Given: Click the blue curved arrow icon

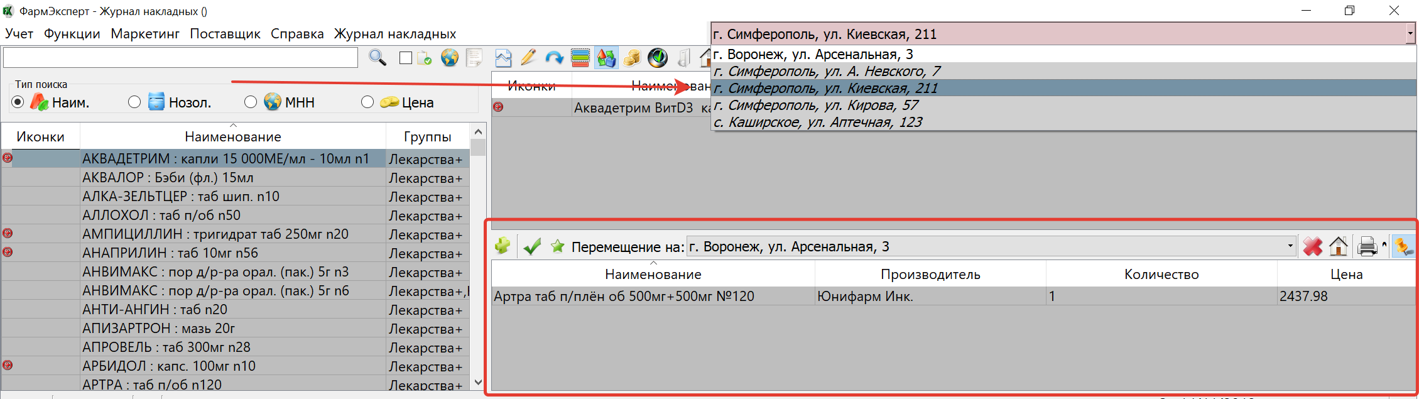Looking at the screenshot, I should tap(554, 58).
